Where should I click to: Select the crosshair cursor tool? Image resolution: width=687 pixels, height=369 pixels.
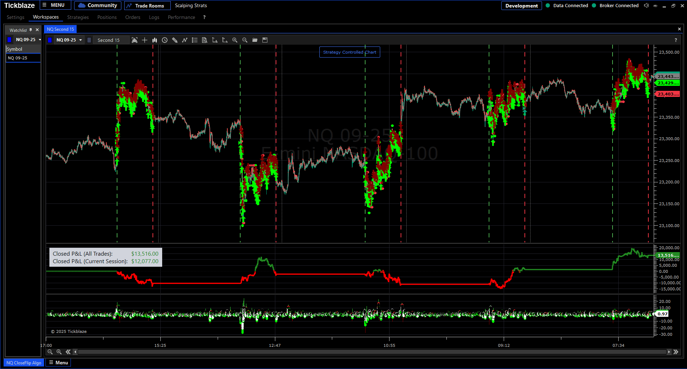(x=145, y=40)
